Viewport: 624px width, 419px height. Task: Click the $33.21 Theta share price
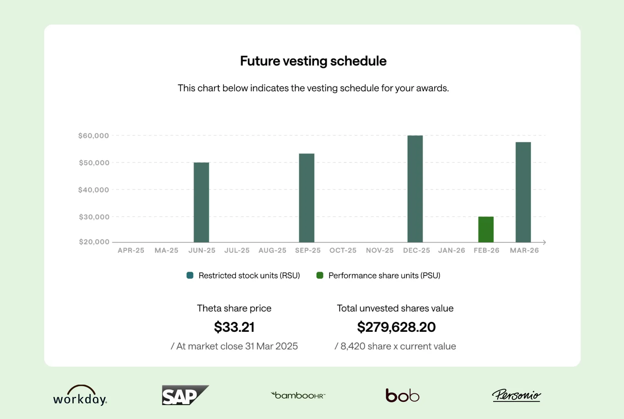click(x=234, y=327)
